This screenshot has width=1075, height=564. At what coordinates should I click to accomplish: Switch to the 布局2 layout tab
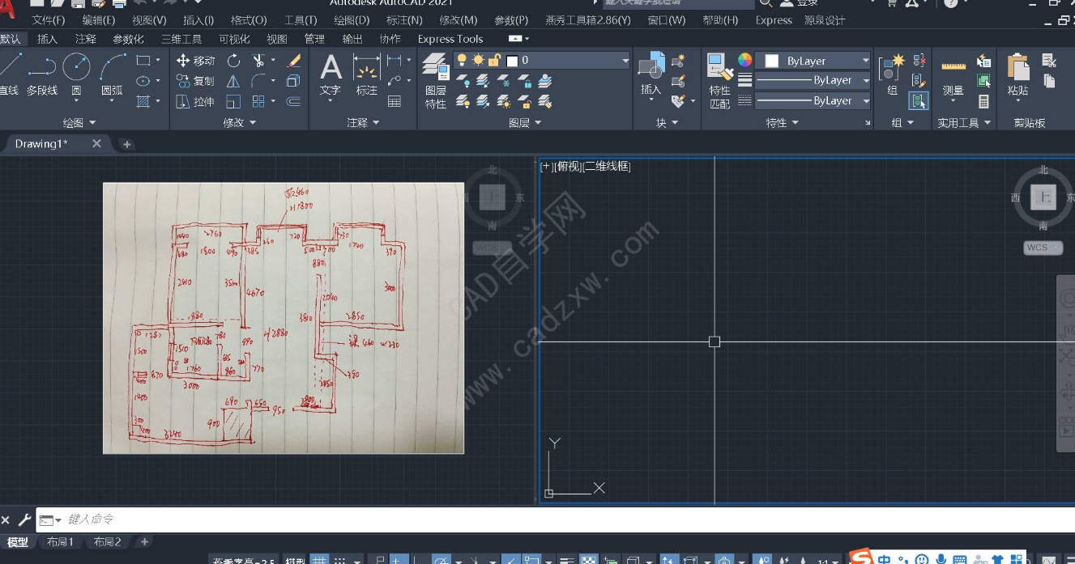pos(107,542)
